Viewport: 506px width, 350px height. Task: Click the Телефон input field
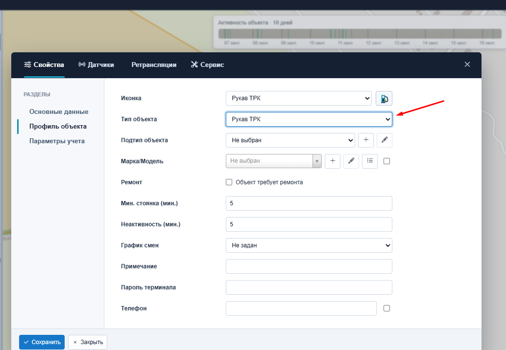[301, 308]
